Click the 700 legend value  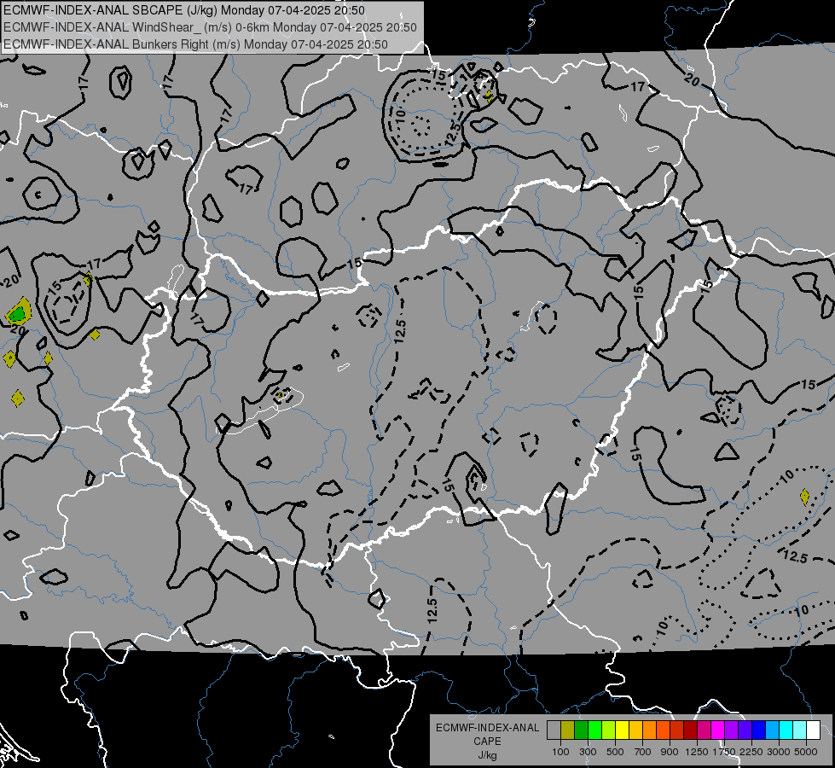643,752
